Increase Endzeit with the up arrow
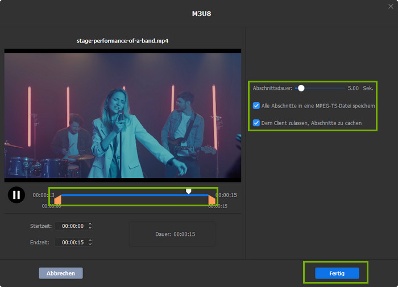398x287 pixels. pyautogui.click(x=90, y=240)
